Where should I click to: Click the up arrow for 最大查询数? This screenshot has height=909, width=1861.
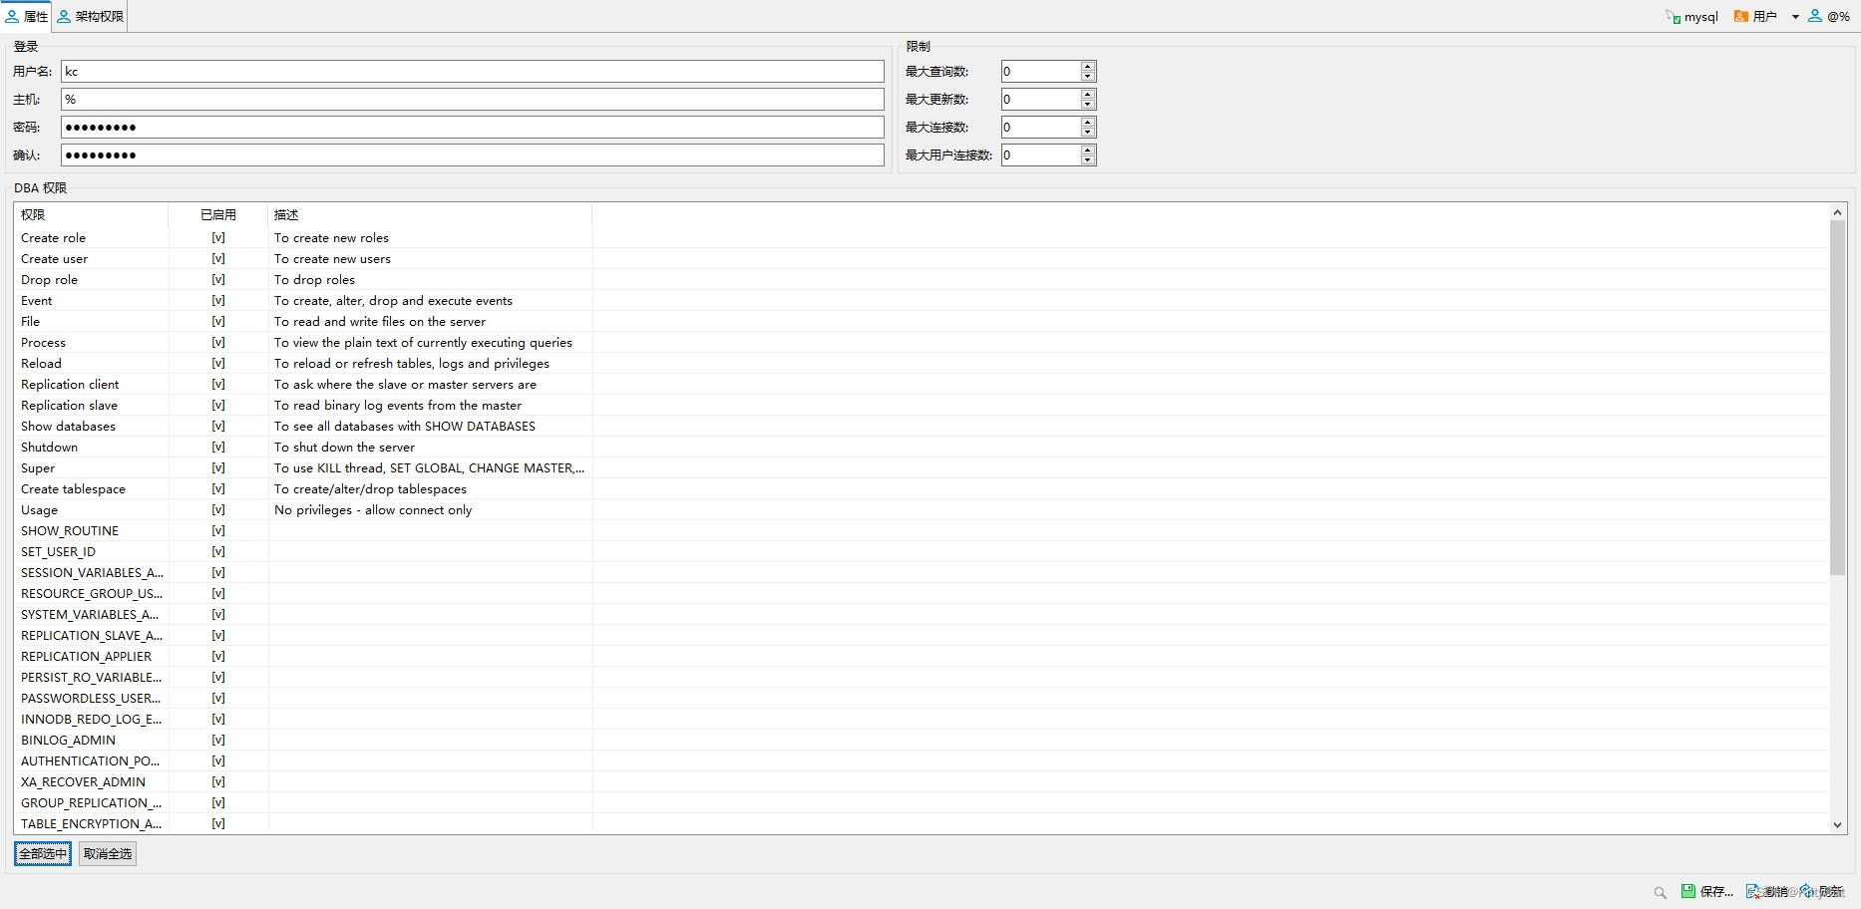[1087, 66]
